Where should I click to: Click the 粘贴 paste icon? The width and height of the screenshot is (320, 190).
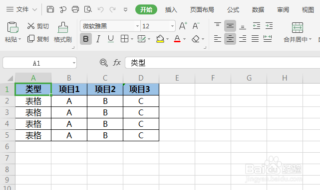pyautogui.click(x=12, y=27)
